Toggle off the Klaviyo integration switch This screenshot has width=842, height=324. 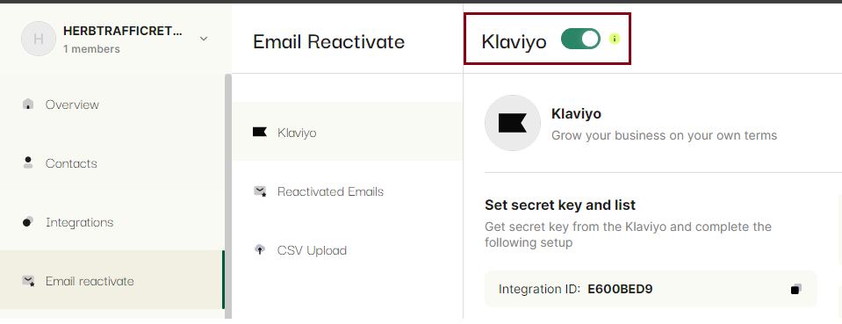click(x=580, y=39)
